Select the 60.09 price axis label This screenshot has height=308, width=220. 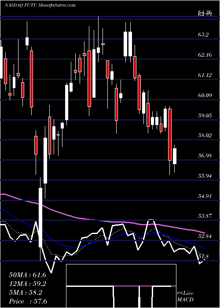coord(205,95)
